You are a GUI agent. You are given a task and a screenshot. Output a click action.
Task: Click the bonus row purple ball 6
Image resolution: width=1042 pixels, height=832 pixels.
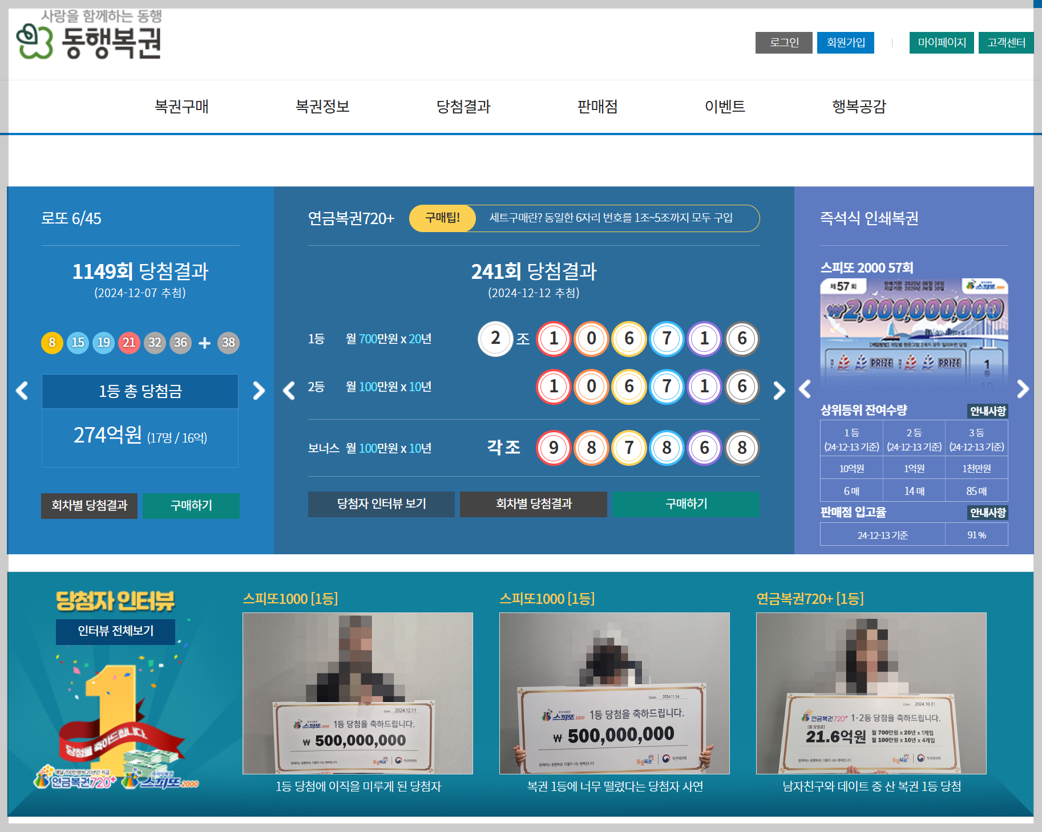click(704, 448)
